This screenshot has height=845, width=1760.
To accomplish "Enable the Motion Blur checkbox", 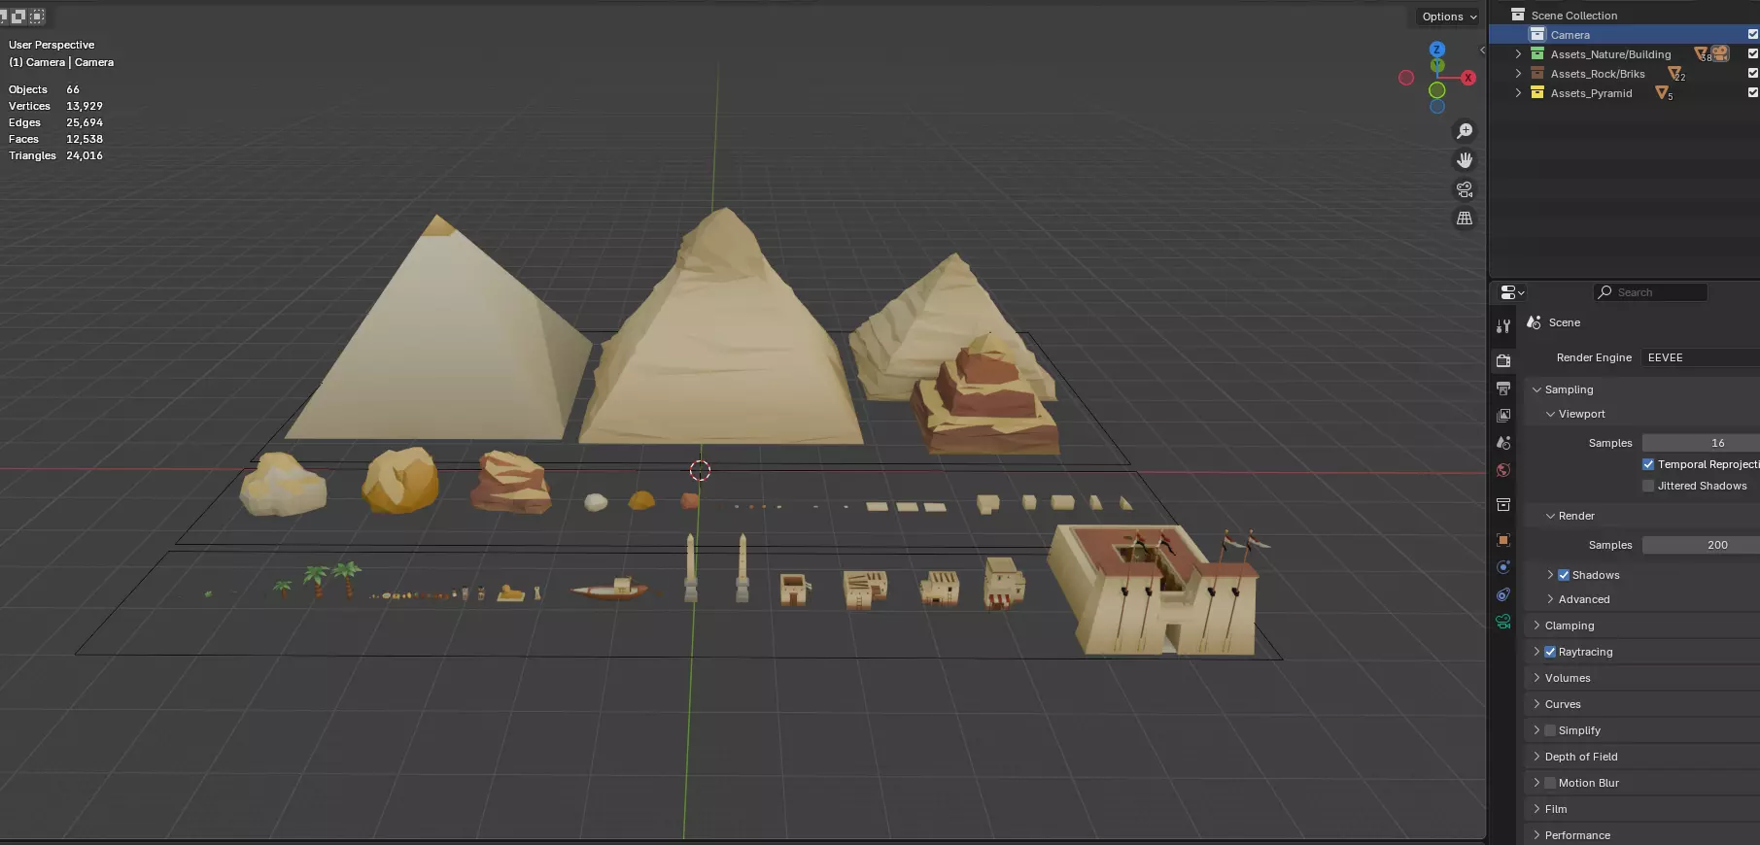I will tap(1550, 783).
